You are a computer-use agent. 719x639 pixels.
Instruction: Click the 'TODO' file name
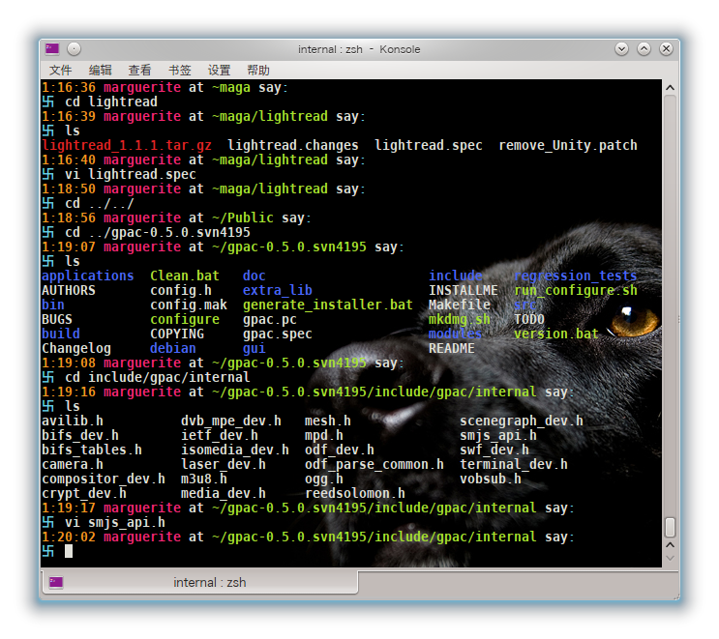(529, 319)
